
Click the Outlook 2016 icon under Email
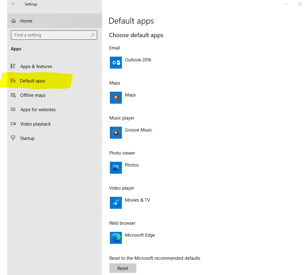116,63
